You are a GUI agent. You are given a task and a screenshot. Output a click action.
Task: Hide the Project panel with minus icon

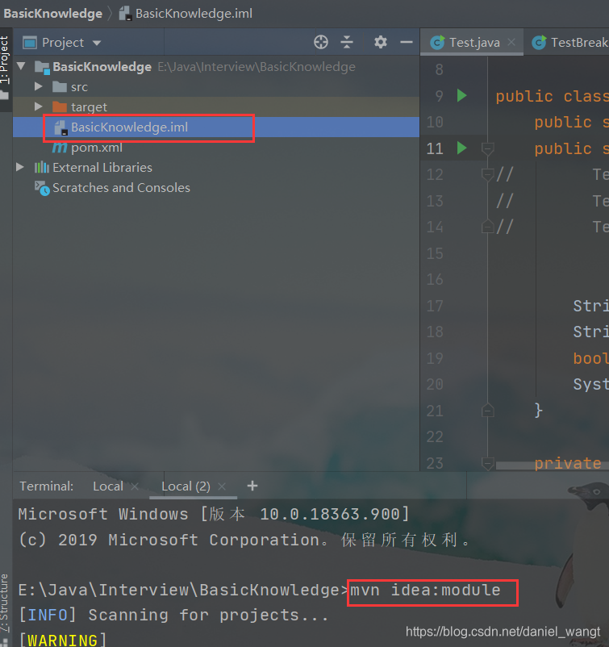pos(407,42)
